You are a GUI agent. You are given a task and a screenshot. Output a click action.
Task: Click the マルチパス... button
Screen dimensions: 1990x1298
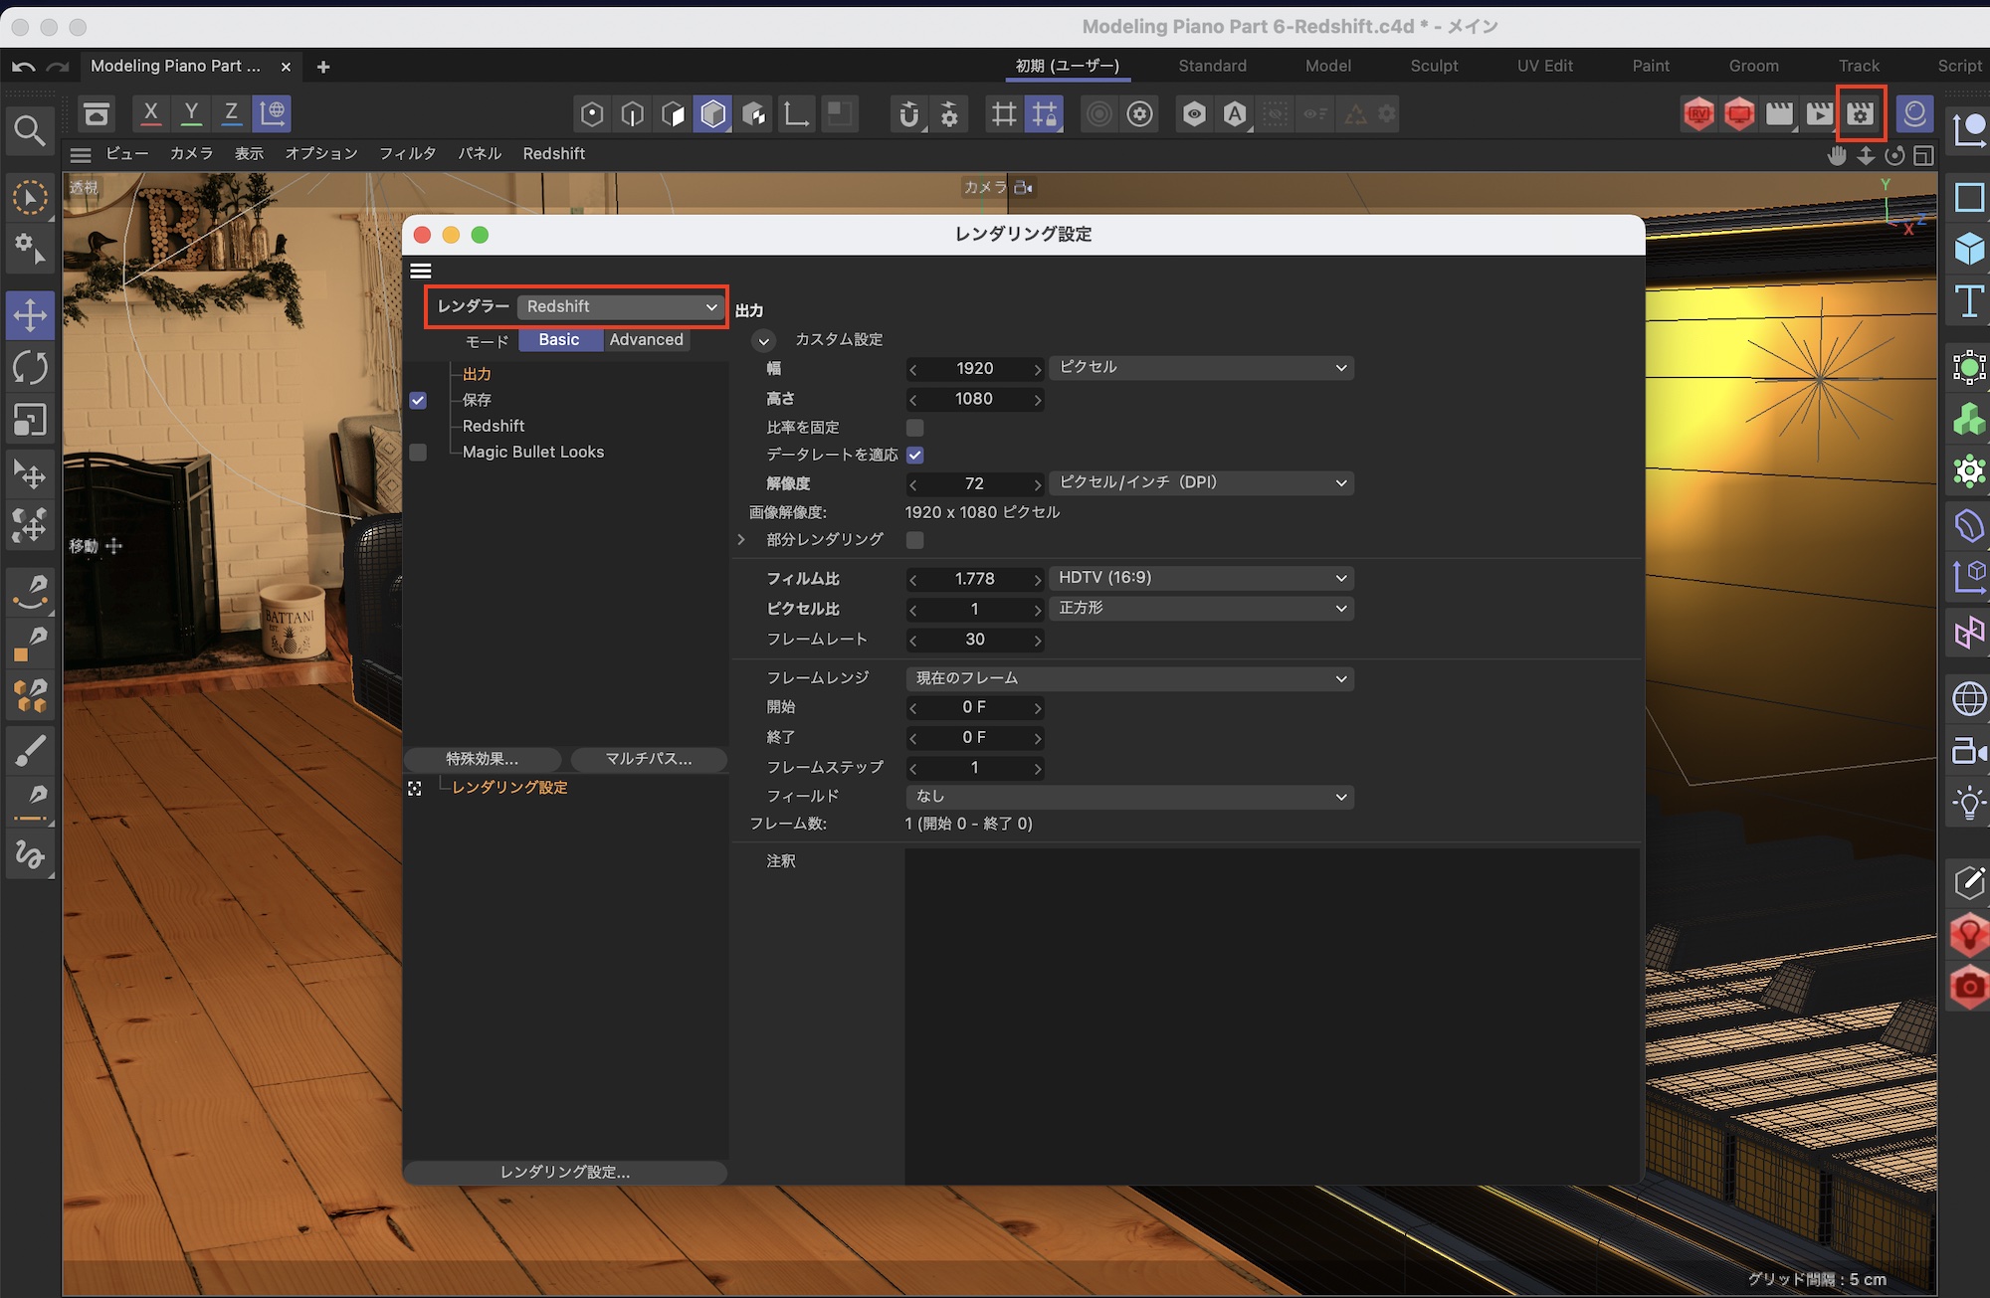point(649,759)
